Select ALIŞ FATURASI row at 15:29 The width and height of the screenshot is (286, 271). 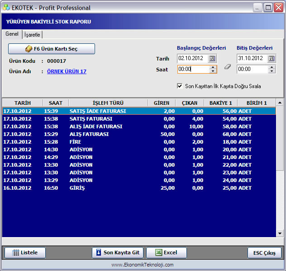(x=139, y=134)
